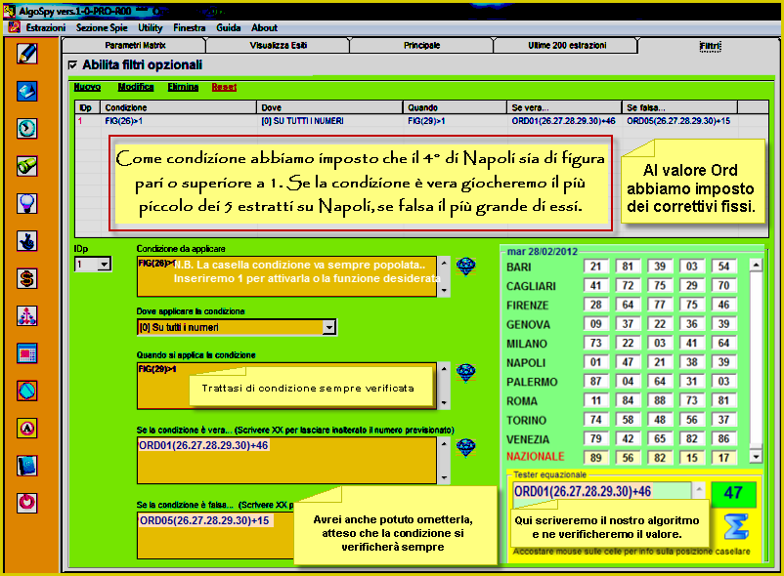Open the crossed-fingers hand sidebar icon
This screenshot has width=784, height=576.
pyautogui.click(x=27, y=240)
